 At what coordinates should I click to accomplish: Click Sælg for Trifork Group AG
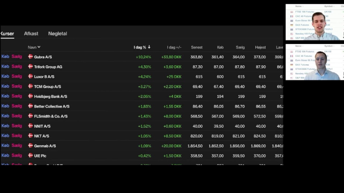point(17,66)
